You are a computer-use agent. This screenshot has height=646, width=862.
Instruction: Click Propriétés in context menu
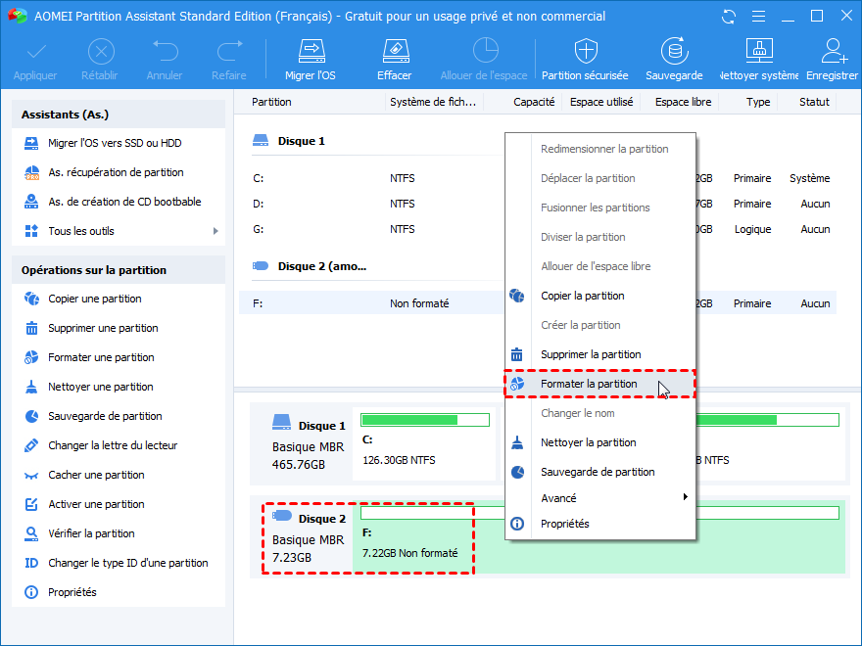click(x=600, y=524)
